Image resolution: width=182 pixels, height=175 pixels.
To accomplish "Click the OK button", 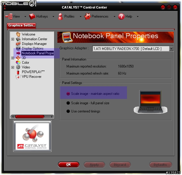I will click(68, 165).
